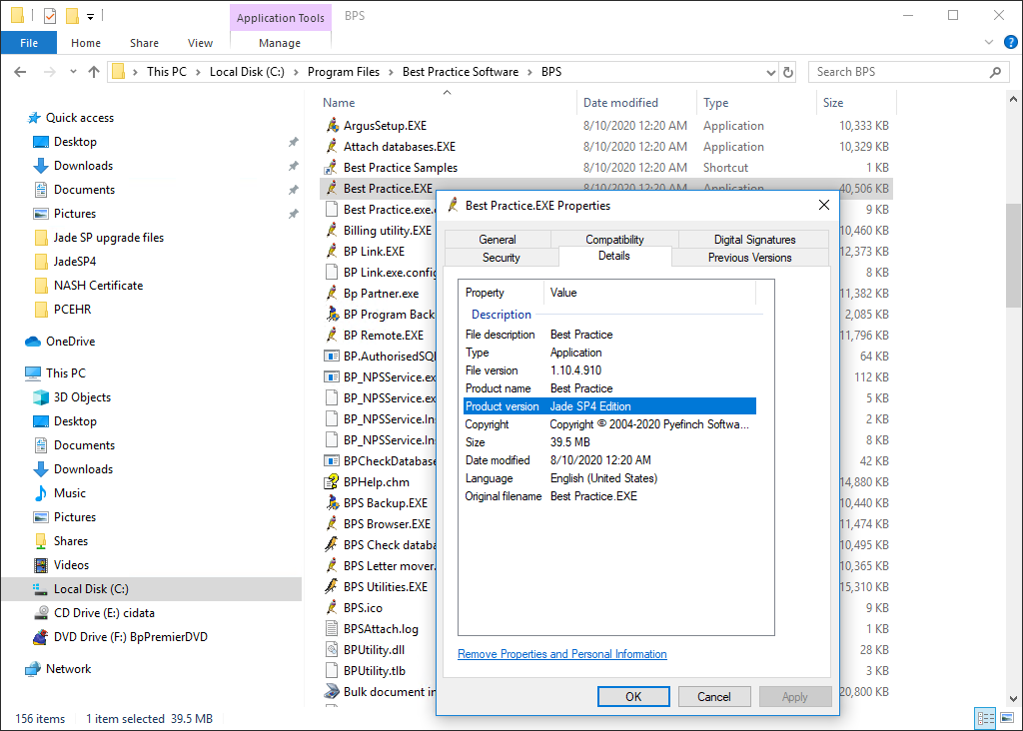Click the BPS.ico file icon

[x=332, y=607]
